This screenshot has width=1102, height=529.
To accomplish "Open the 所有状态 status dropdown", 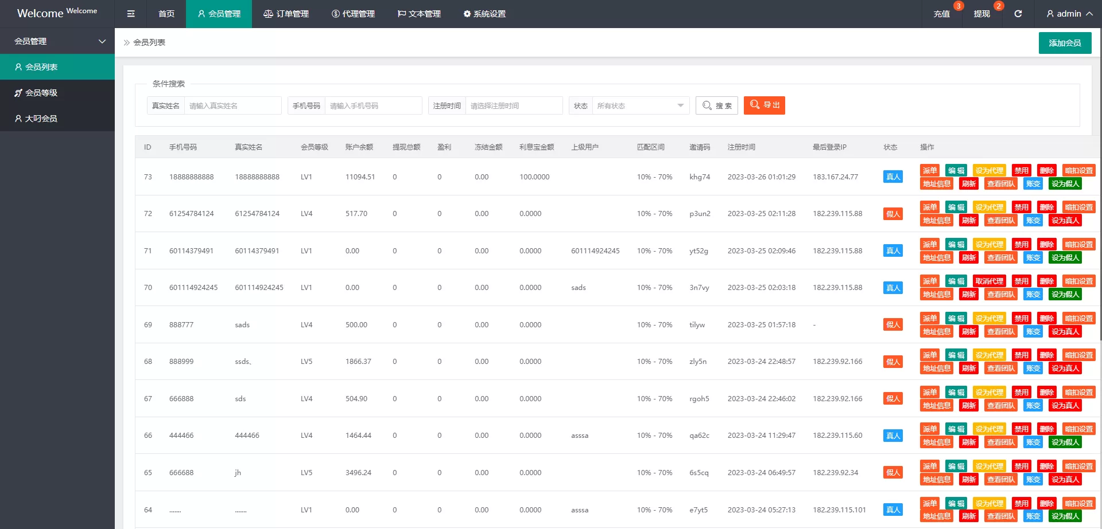I will (640, 105).
